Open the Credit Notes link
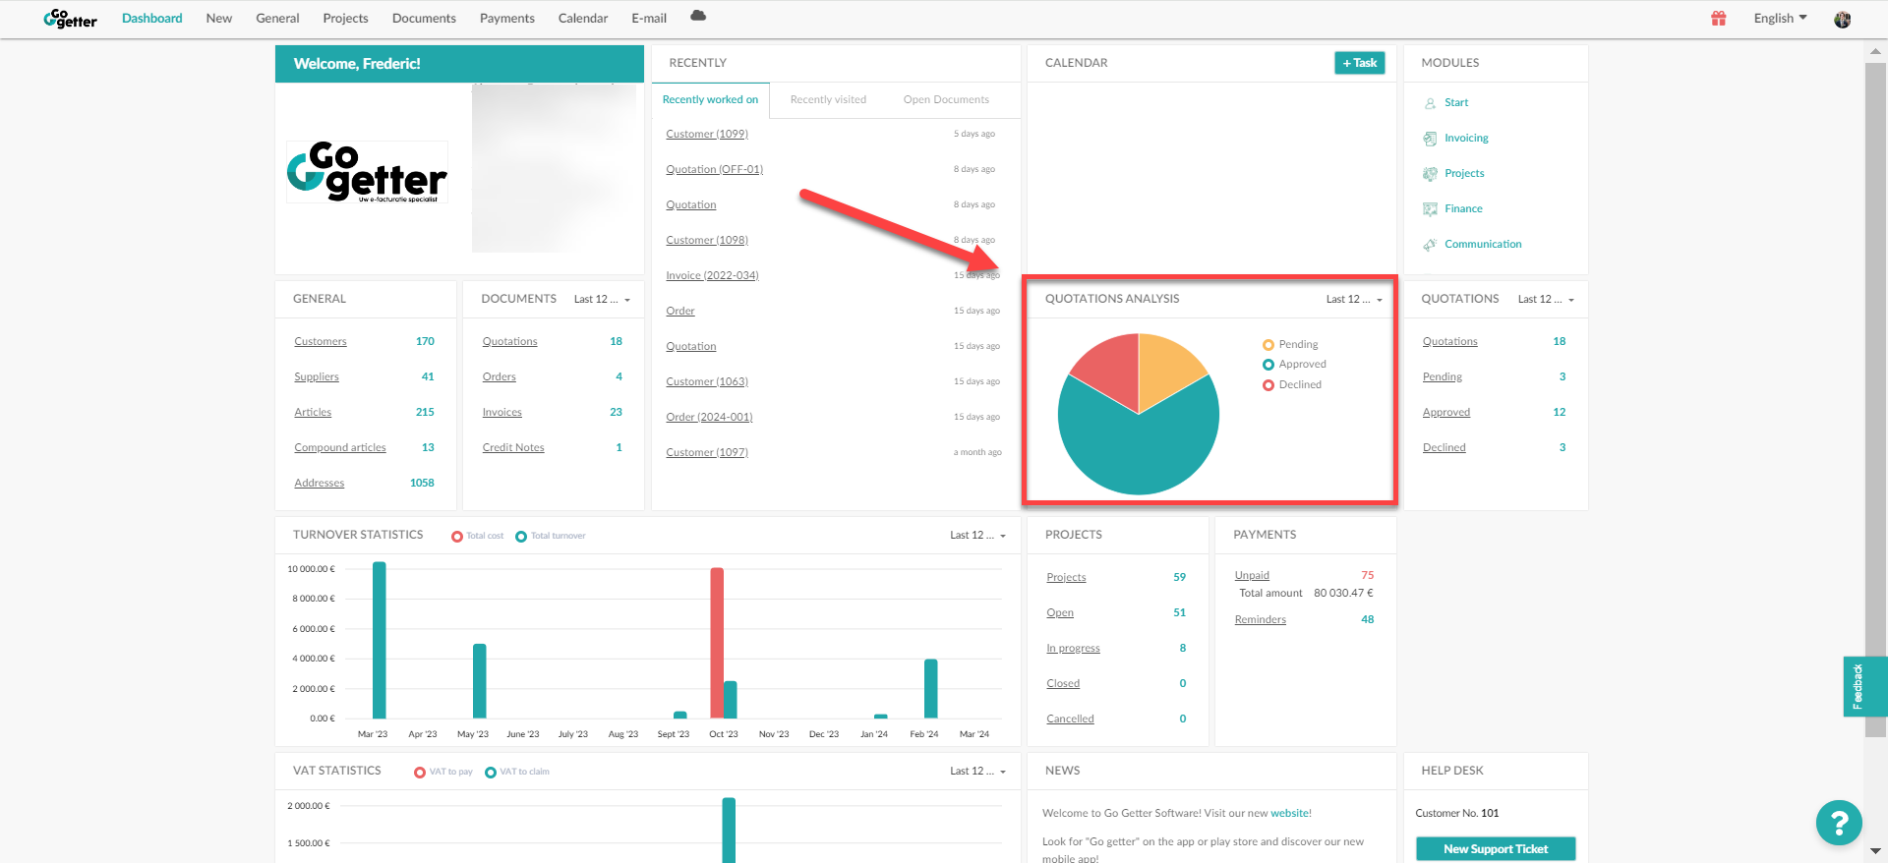This screenshot has width=1888, height=863. [x=513, y=448]
